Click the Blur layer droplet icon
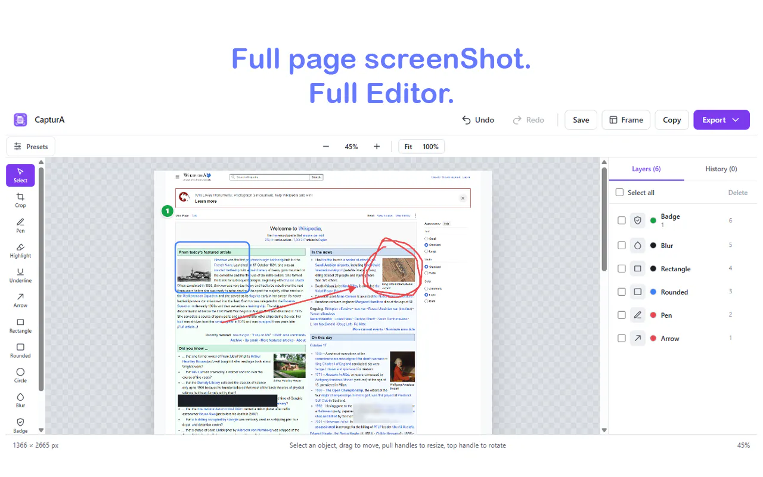Viewport: 763px width, 477px height. pyautogui.click(x=638, y=245)
